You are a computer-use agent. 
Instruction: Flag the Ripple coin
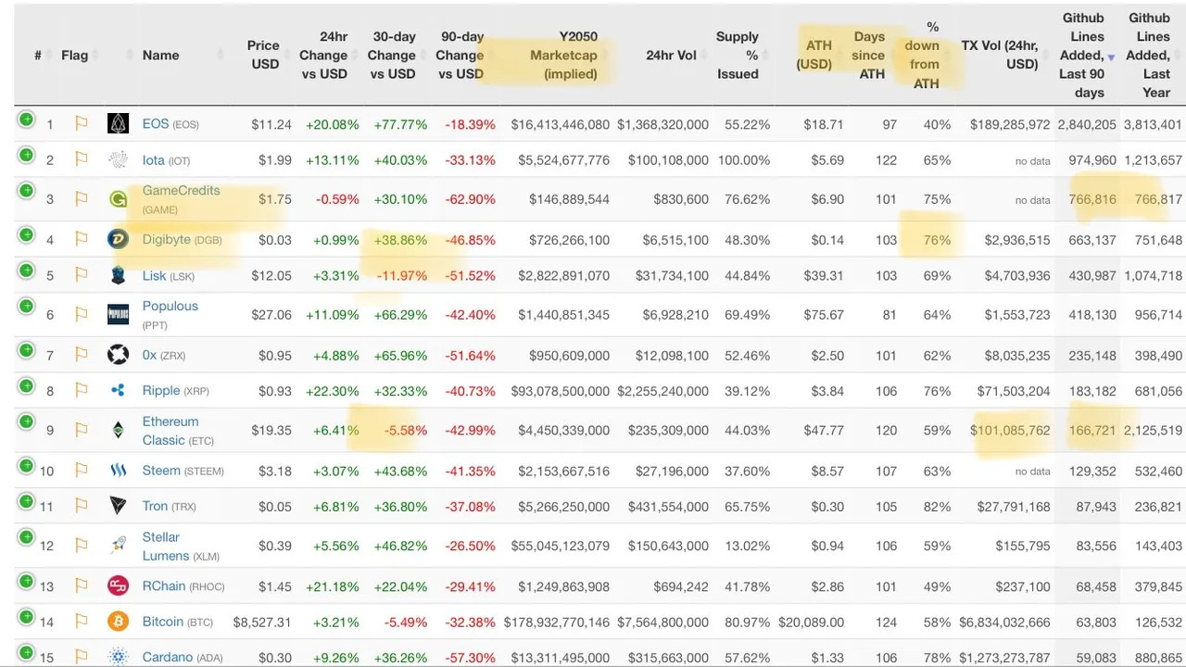(x=81, y=391)
